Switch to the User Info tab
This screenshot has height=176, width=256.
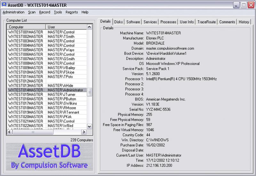(187, 22)
